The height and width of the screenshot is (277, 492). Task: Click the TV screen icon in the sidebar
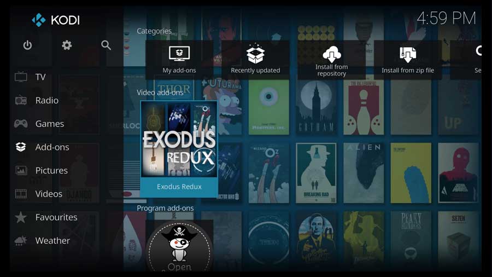(x=21, y=77)
